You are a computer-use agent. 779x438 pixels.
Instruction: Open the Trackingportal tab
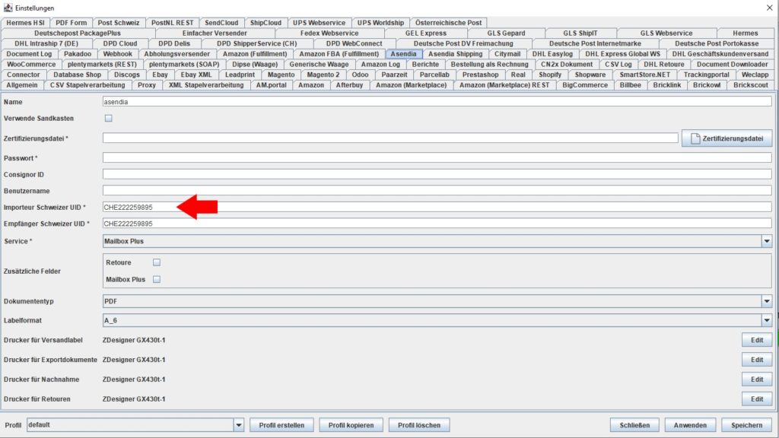706,75
